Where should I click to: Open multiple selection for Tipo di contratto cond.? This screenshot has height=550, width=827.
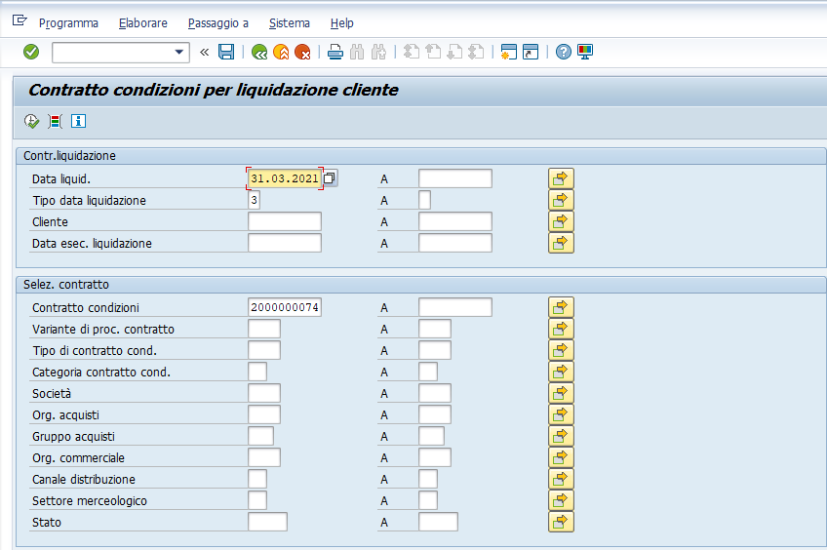coord(561,350)
